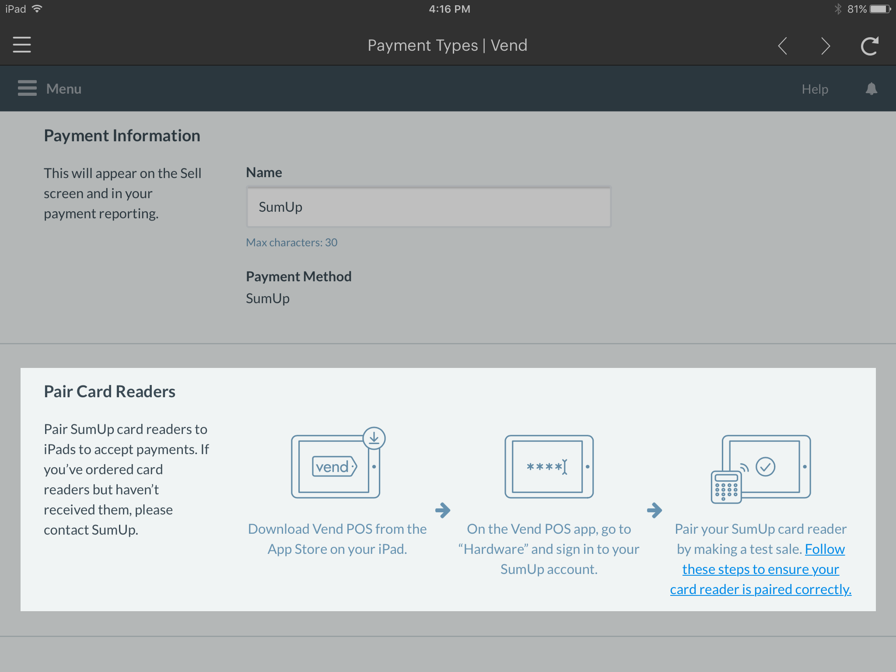Follow the card reader pairing steps link
896x672 pixels.
coord(760,569)
